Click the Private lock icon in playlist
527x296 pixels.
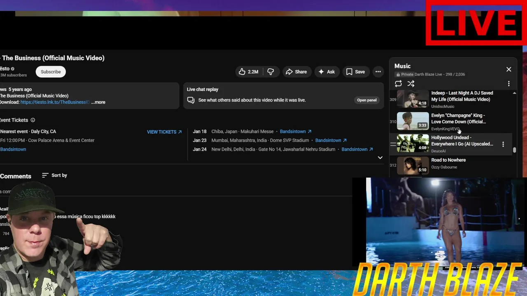398,74
